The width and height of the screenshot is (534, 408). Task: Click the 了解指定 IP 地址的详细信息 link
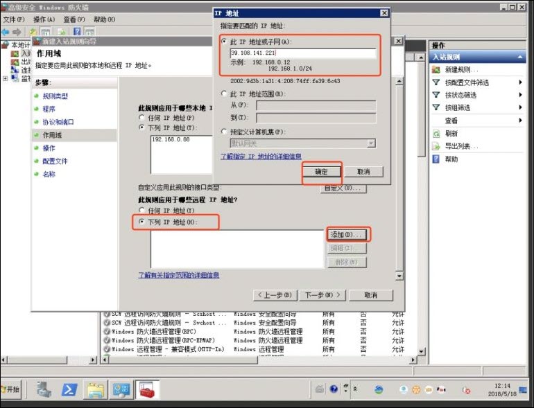(261, 157)
